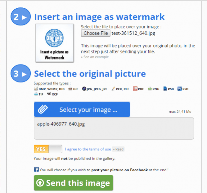Toggle the YES terms agreement switch
This screenshot has height=193, width=207.
48,149
